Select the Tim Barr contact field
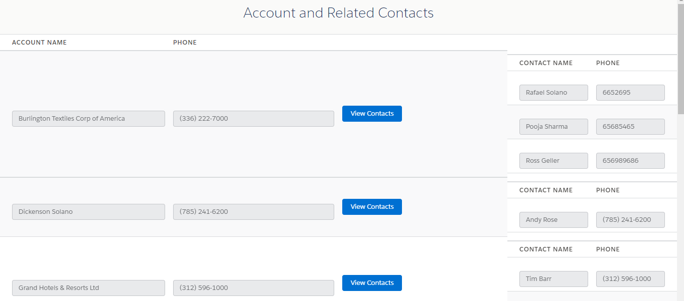The image size is (684, 301). [x=554, y=279]
